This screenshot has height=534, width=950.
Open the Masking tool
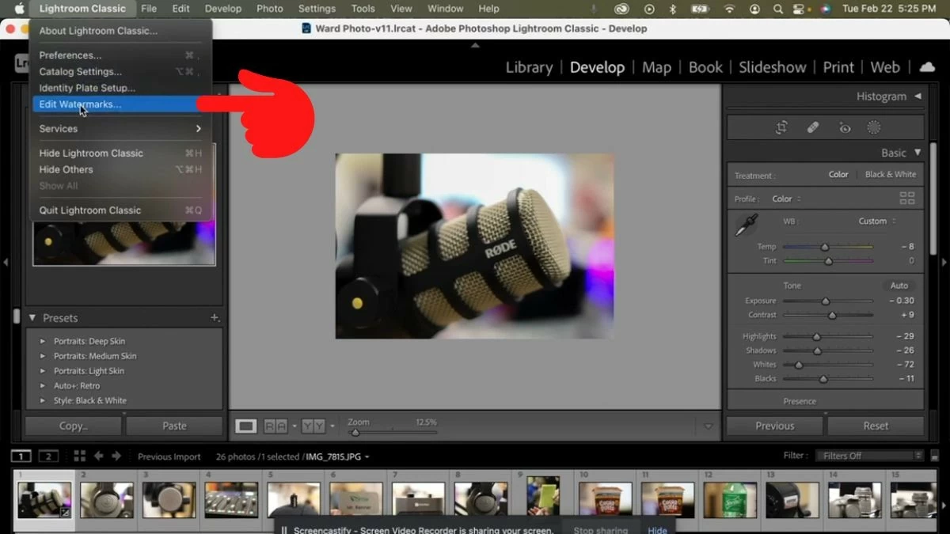874,127
